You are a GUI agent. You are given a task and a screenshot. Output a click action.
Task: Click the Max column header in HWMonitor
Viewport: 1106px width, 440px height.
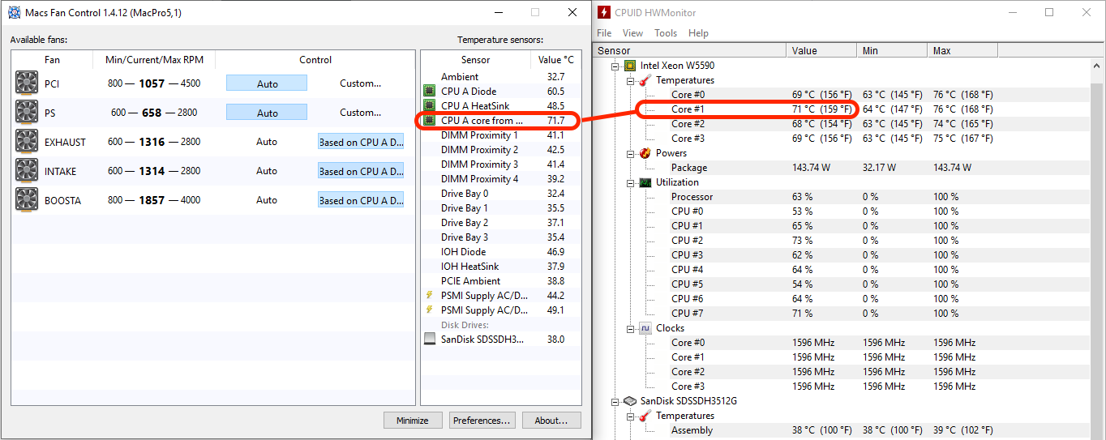point(962,50)
